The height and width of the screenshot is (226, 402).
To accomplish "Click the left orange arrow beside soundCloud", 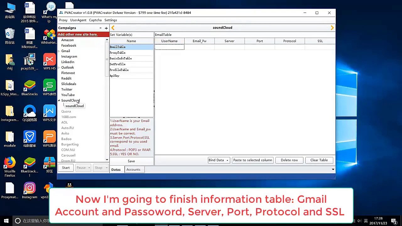I will click(x=113, y=28).
